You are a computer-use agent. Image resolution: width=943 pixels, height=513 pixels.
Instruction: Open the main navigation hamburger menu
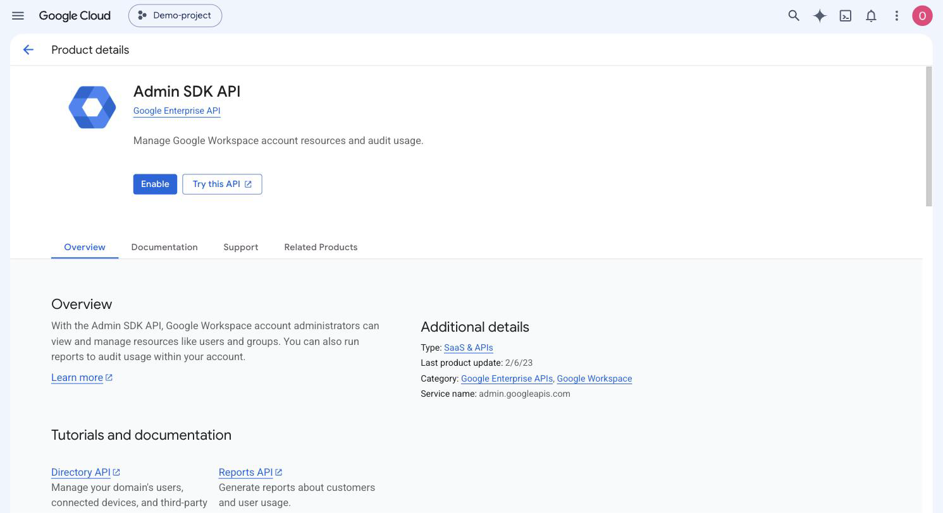[18, 16]
